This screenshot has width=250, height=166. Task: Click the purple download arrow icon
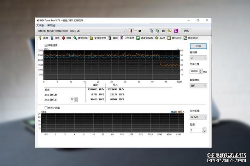pyautogui.click(x=176, y=31)
